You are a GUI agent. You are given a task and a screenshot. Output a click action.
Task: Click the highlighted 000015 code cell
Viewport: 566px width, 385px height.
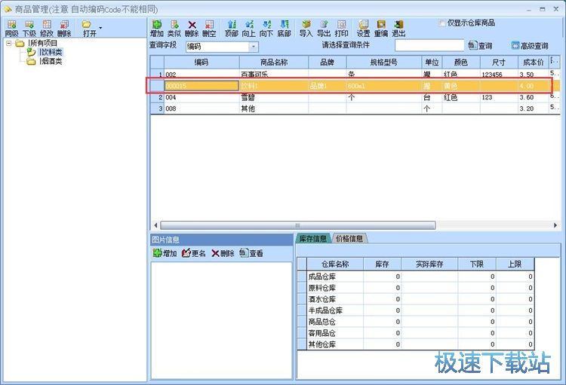[x=201, y=86]
